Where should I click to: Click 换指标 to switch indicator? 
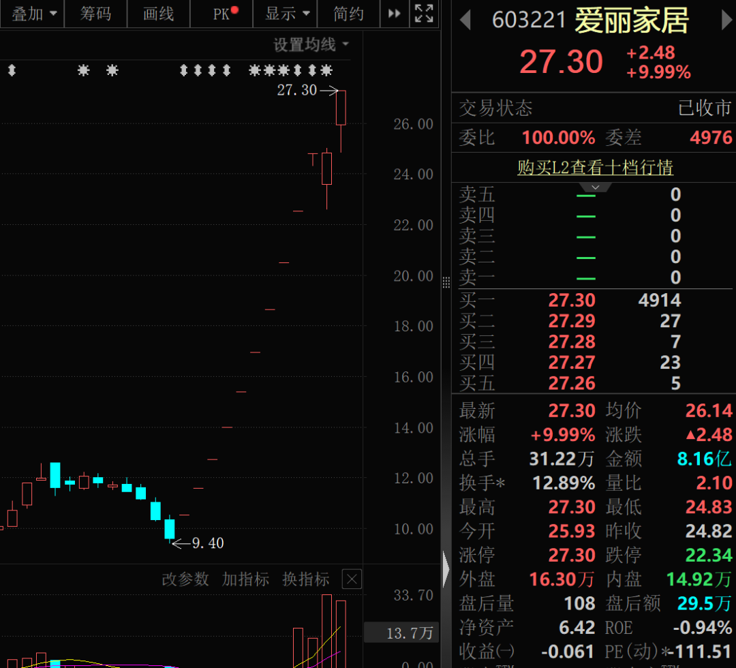[306, 579]
